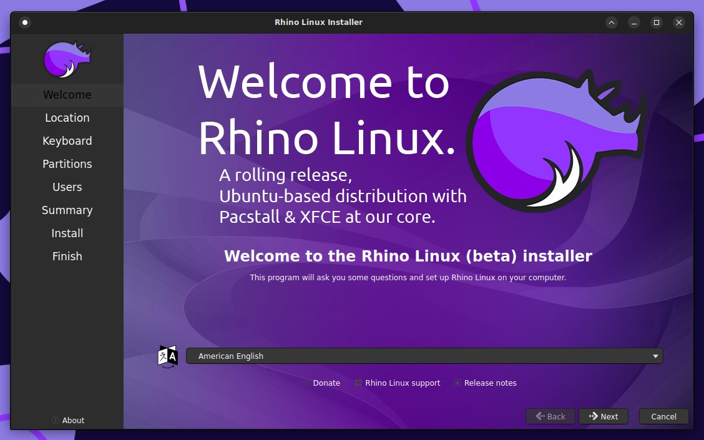Open Rhino Linux support
This screenshot has height=440, width=704.
coord(398,383)
